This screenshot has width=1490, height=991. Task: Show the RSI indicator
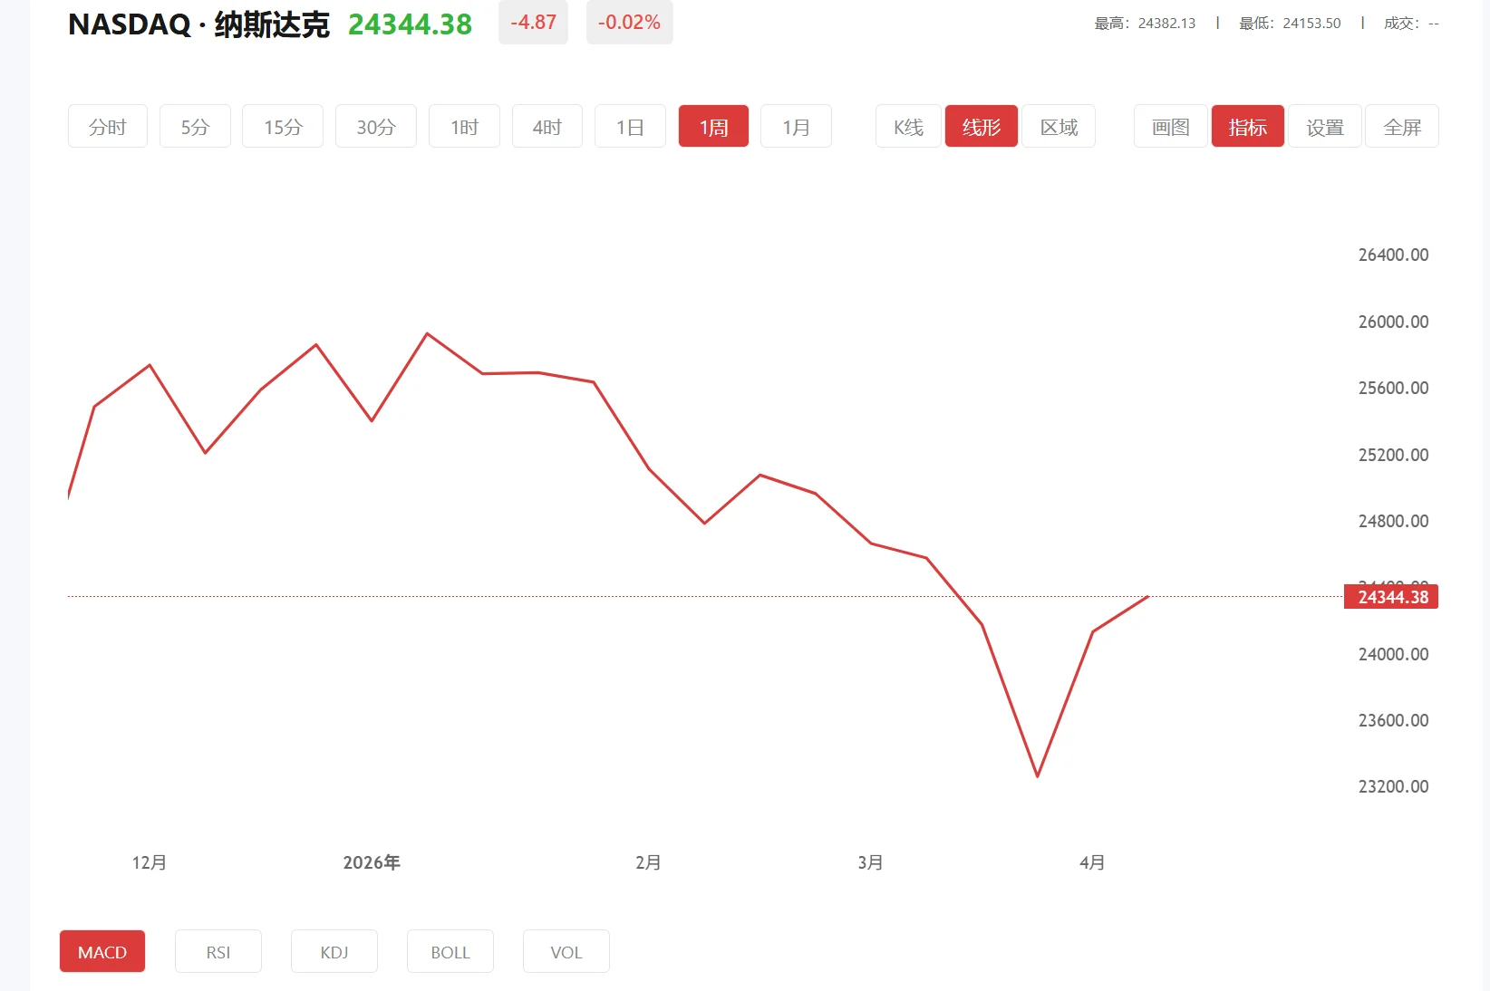[x=218, y=951]
